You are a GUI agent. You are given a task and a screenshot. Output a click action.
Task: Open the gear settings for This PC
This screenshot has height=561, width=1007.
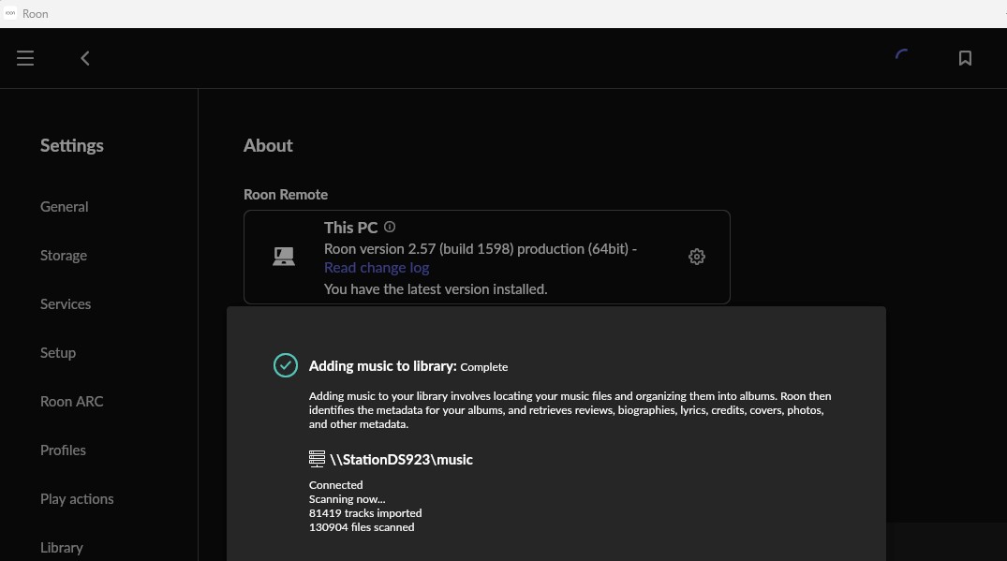(696, 257)
